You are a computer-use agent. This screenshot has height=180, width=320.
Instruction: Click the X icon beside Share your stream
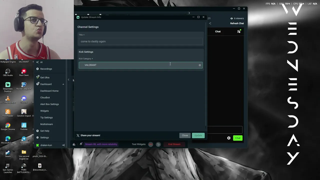click(x=78, y=135)
